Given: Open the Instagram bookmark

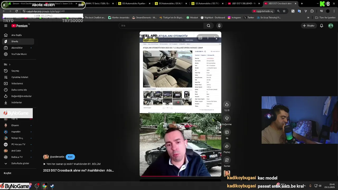Looking at the screenshot, I should [x=234, y=18].
